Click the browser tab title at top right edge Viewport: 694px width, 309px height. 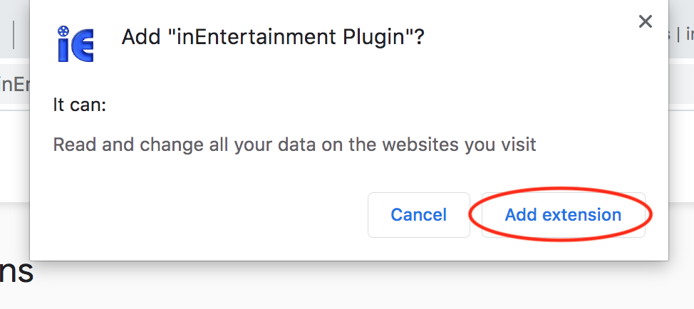pos(681,36)
